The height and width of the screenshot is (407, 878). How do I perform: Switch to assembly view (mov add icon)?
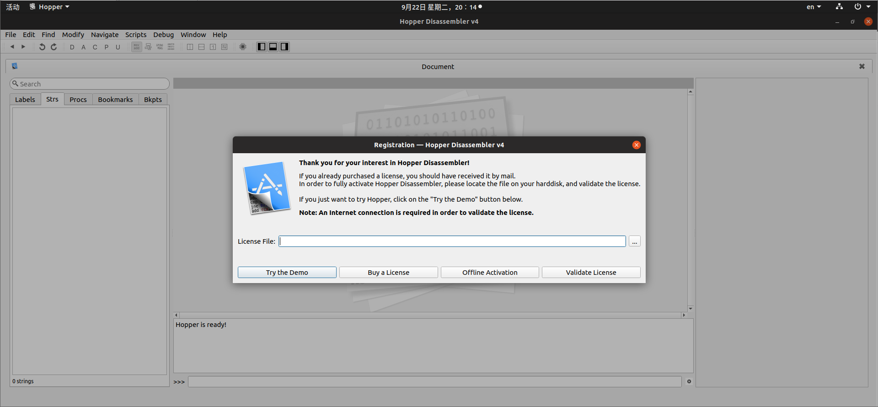(137, 47)
